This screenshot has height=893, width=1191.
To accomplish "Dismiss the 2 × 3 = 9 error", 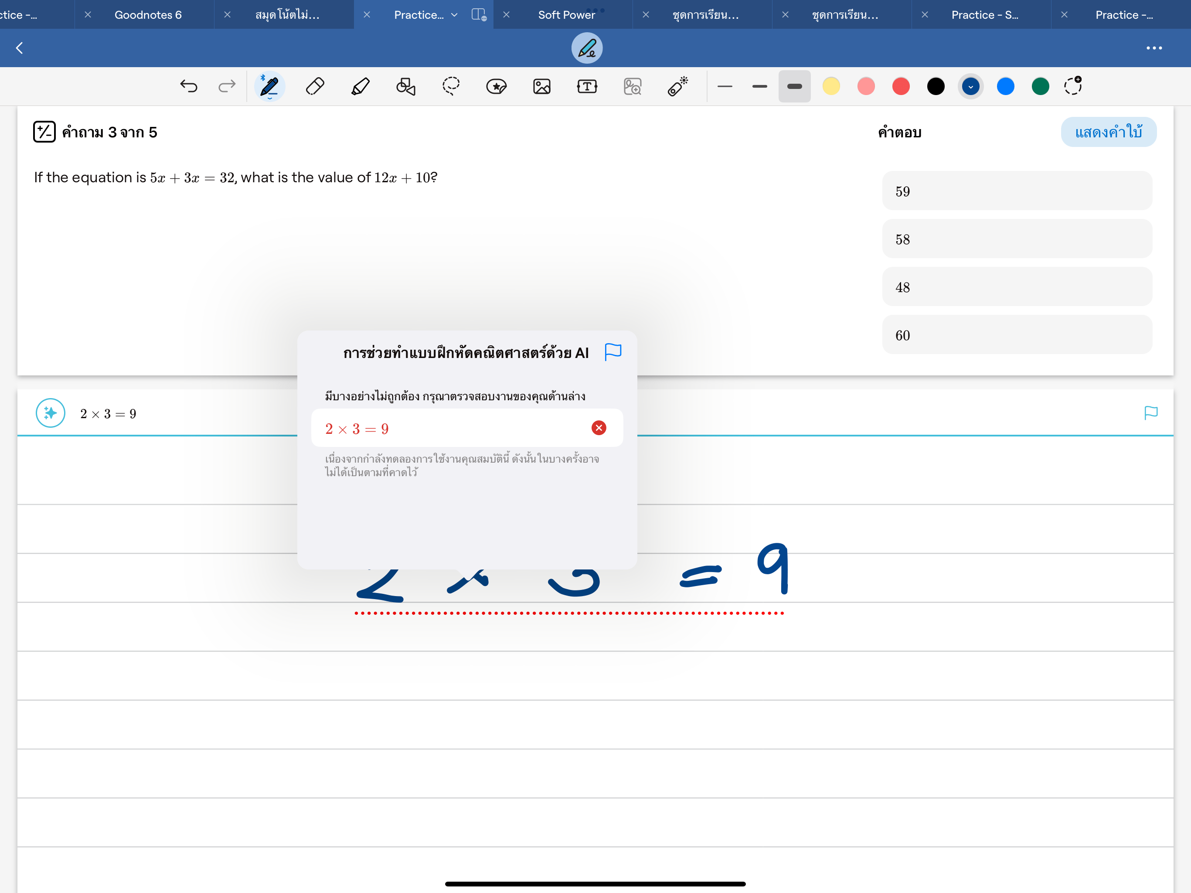I will 599,428.
